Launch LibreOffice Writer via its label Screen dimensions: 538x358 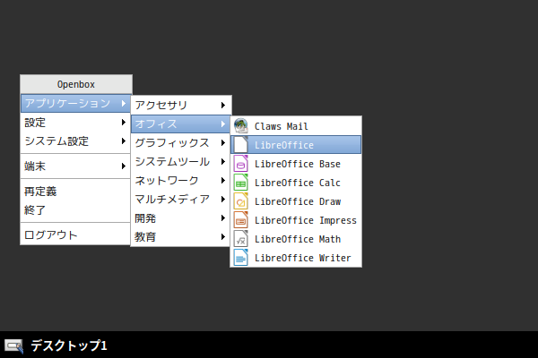click(x=303, y=258)
